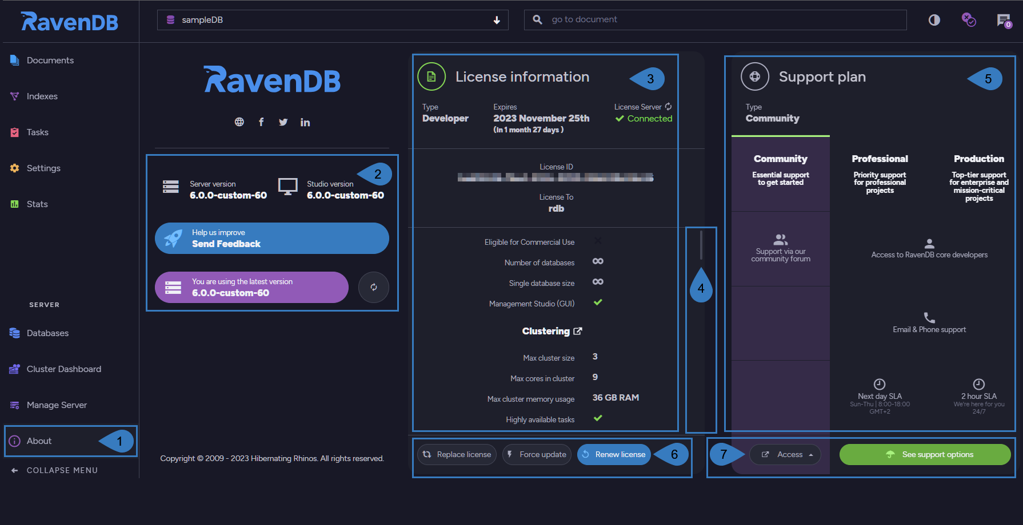Click the server version icon
Viewport: 1023px width, 525px height.
point(171,187)
